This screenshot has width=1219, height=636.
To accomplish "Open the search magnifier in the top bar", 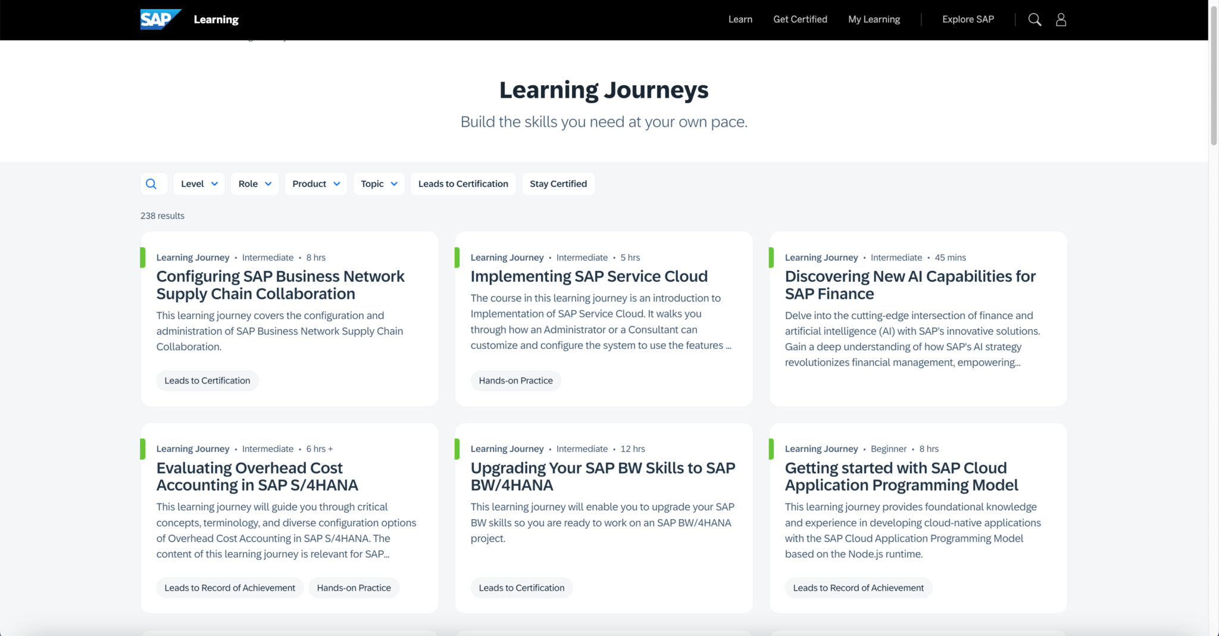I will (x=1034, y=19).
